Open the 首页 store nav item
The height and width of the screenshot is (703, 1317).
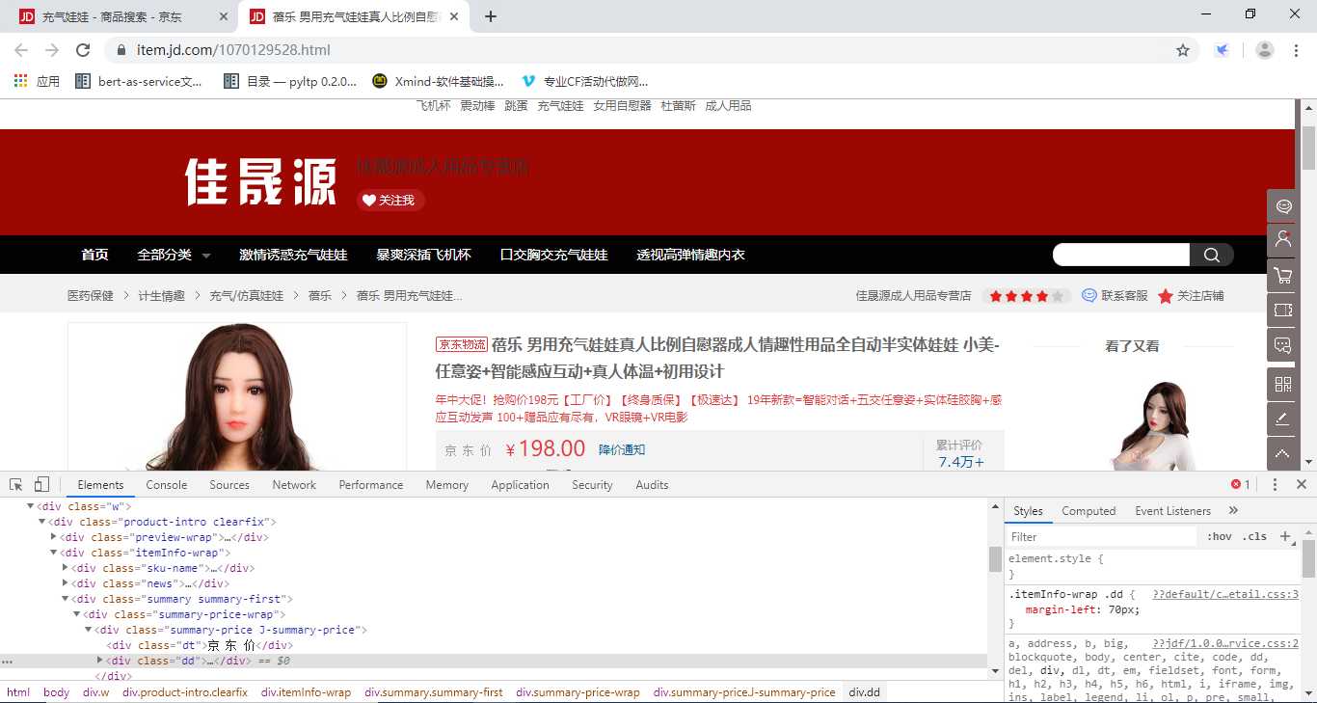94,255
